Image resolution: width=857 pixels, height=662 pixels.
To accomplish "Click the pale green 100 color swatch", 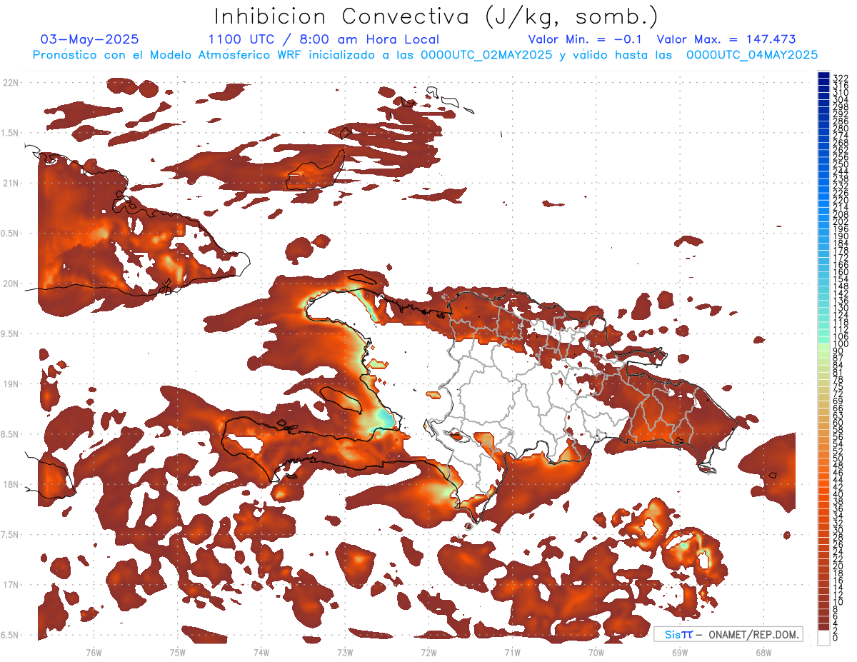I will [823, 346].
